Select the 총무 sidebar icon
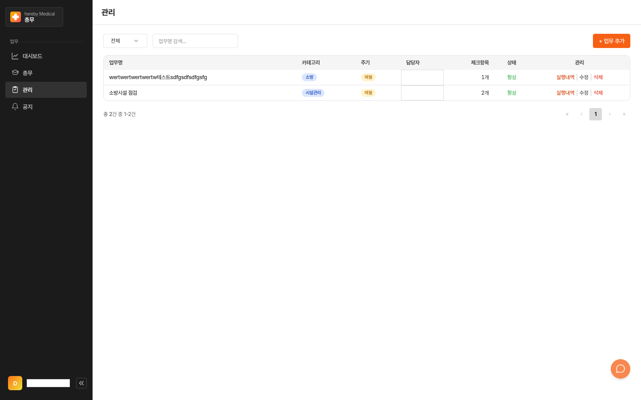The width and height of the screenshot is (641, 400). [15, 73]
